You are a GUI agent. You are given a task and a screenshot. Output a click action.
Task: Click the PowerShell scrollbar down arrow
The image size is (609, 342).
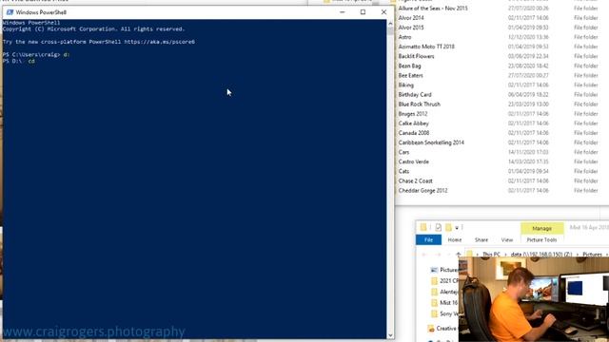tap(390, 335)
